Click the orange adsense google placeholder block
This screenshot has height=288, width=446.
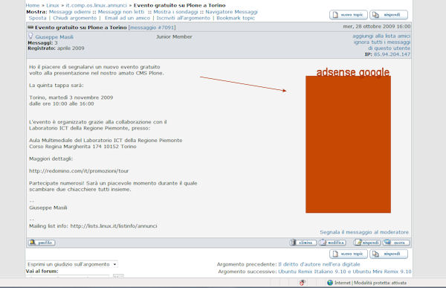pyautogui.click(x=348, y=144)
